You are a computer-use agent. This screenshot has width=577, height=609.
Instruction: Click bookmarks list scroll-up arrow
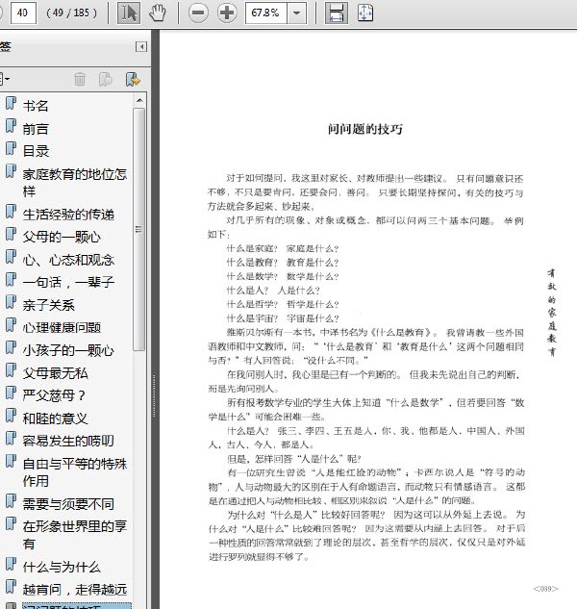(139, 101)
